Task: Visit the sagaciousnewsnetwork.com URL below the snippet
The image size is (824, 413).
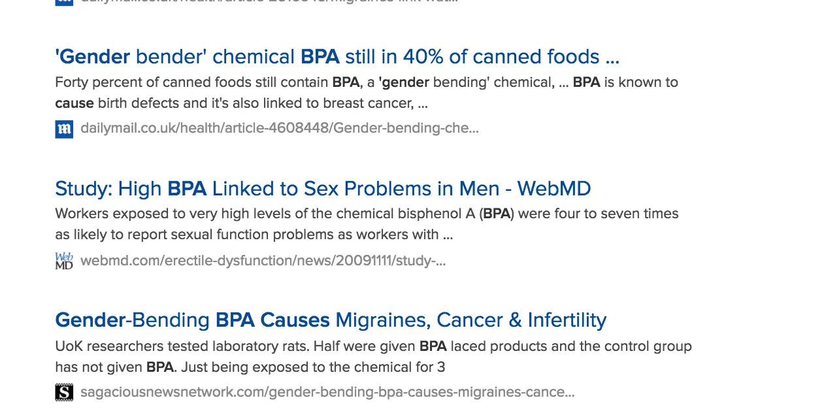Action: [327, 392]
